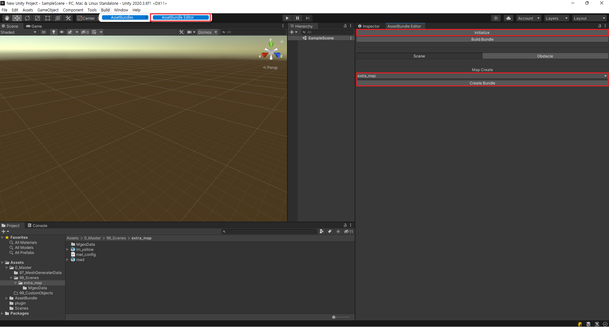
Task: Expand the AssetBundle folder in project tree
Action: point(7,298)
